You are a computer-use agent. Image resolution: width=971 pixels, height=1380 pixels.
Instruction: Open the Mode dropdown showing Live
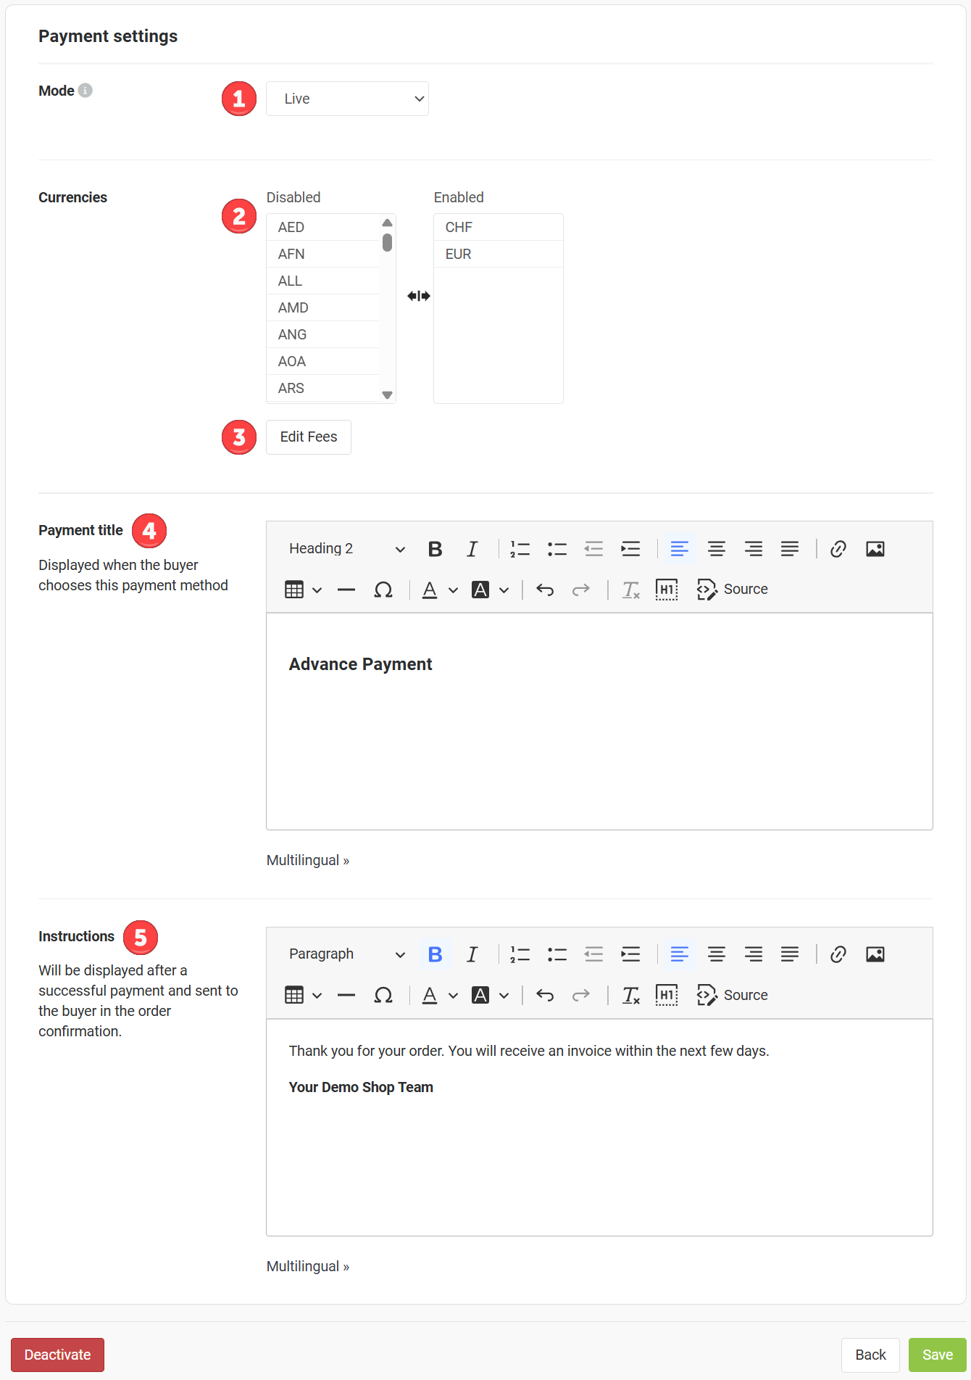tap(347, 99)
